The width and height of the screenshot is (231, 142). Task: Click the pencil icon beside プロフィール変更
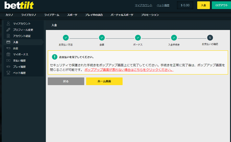point(8,30)
